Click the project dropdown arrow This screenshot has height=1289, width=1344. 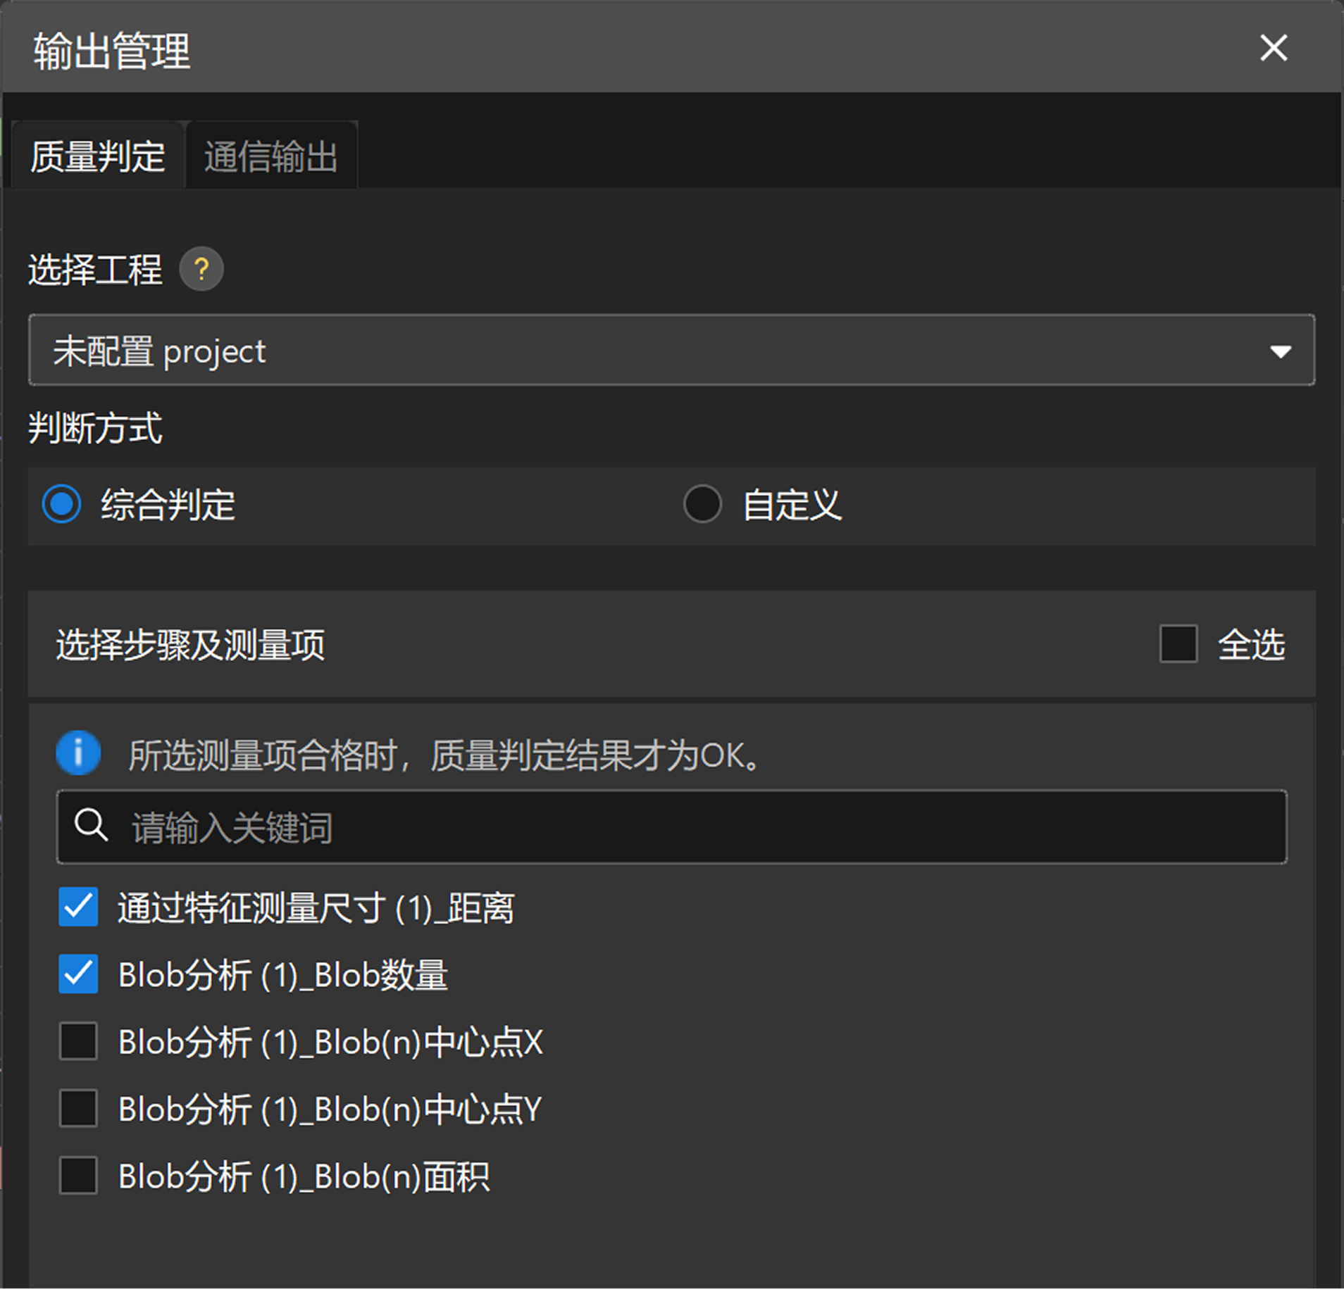pos(1280,351)
